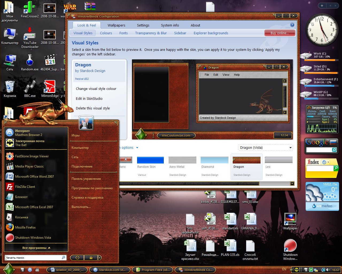Image resolution: width=342 pixels, height=274 pixels.
Task: Open System info tab
Action: (x=170, y=25)
